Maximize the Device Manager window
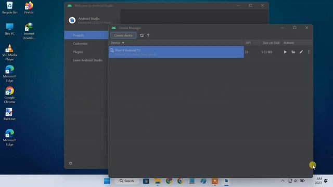Screen dimensions: 333x187 click(x=294, y=28)
